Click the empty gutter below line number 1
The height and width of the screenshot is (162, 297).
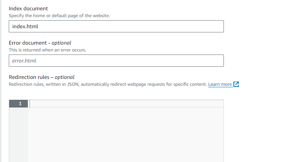click(18, 135)
